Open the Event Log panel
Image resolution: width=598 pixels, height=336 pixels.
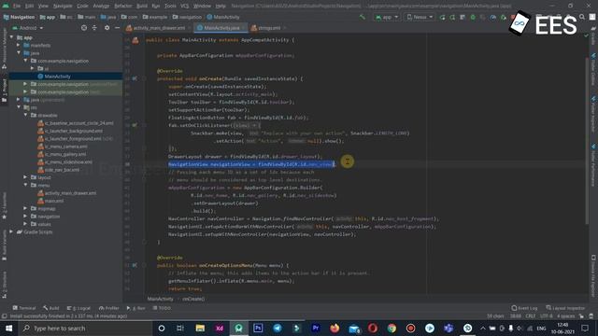click(524, 308)
